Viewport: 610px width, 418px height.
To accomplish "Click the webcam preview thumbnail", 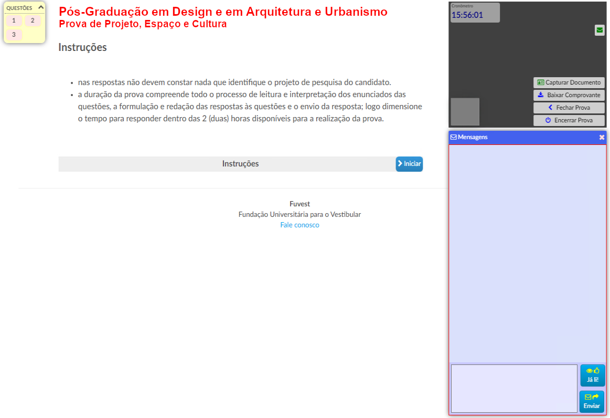I will 465,111.
